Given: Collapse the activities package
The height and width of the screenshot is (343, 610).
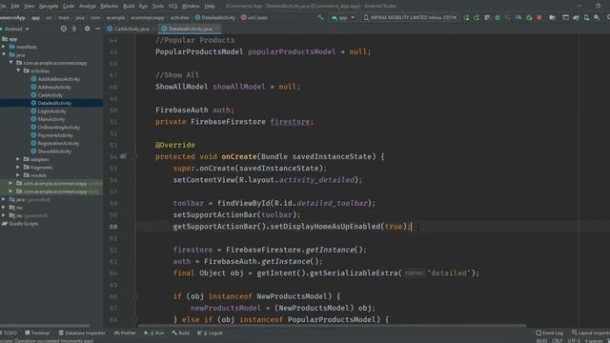Looking at the screenshot, I should pyautogui.click(x=18, y=71).
